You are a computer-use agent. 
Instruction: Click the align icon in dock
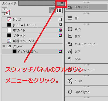(x=70, y=36)
